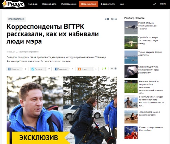Increase rating with the plus button
The width and height of the screenshot is (170, 144).
116,68
